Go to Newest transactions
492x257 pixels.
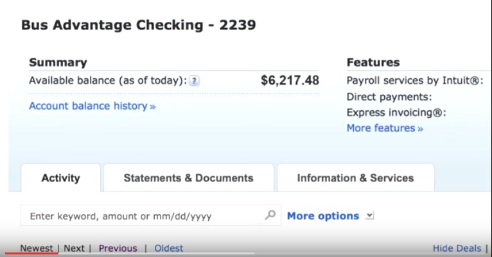point(37,248)
